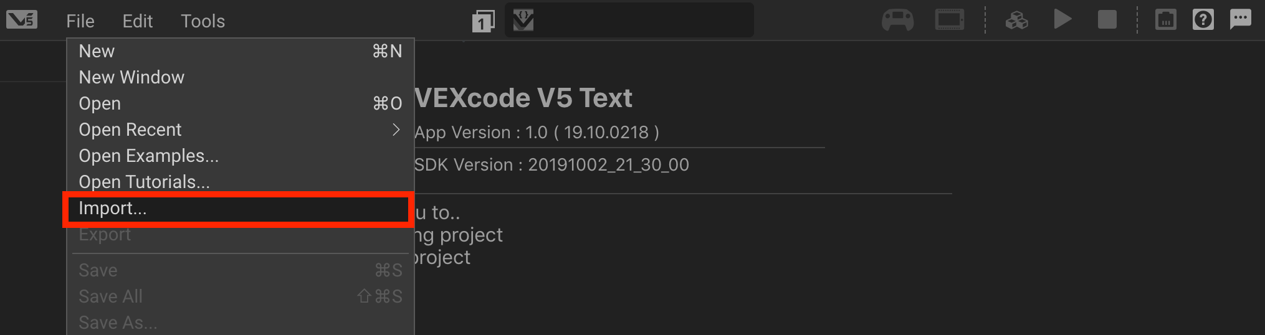Select Open Tutorials... menu entry

[x=144, y=182]
